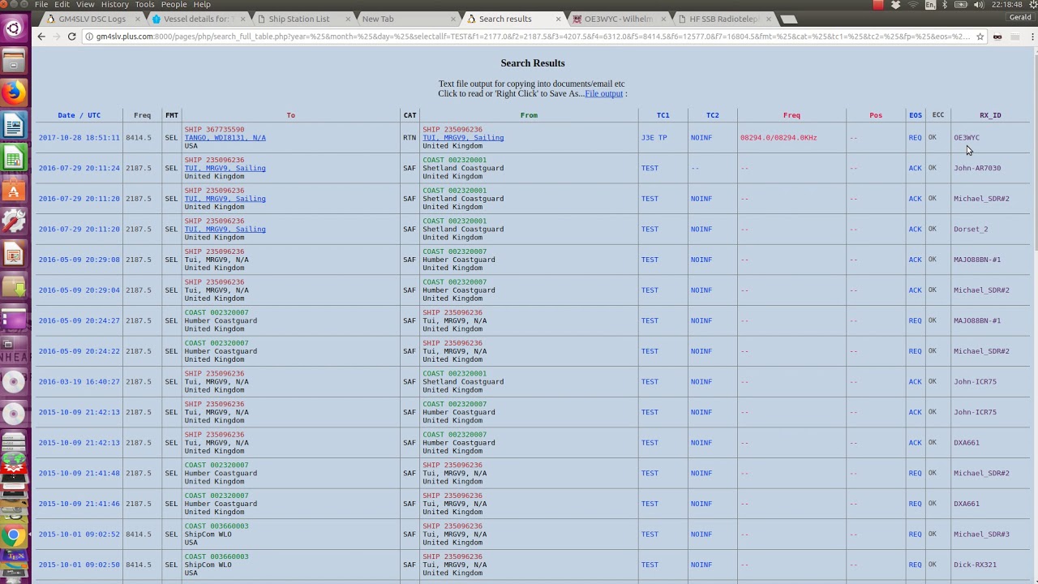Open LibreOffice Writer from the dock

(x=14, y=126)
